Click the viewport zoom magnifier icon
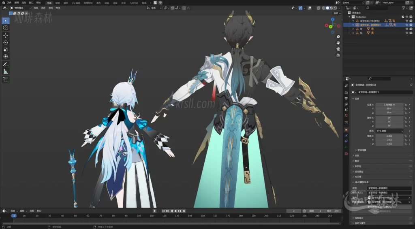415x229 pixels. (x=338, y=37)
